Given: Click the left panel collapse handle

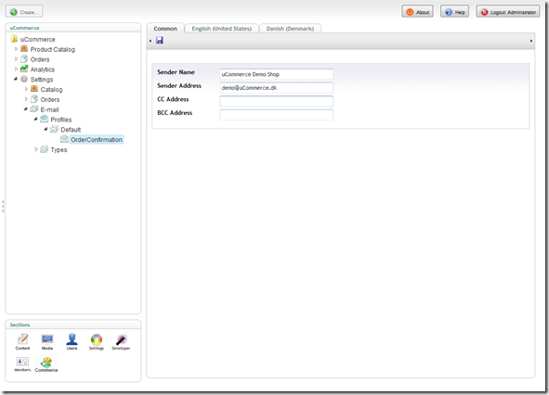Looking at the screenshot, I should [x=3, y=207].
